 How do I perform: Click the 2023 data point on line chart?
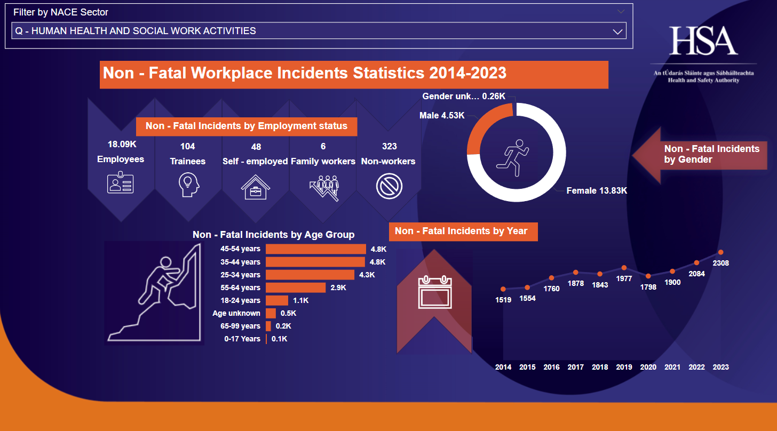[721, 252]
